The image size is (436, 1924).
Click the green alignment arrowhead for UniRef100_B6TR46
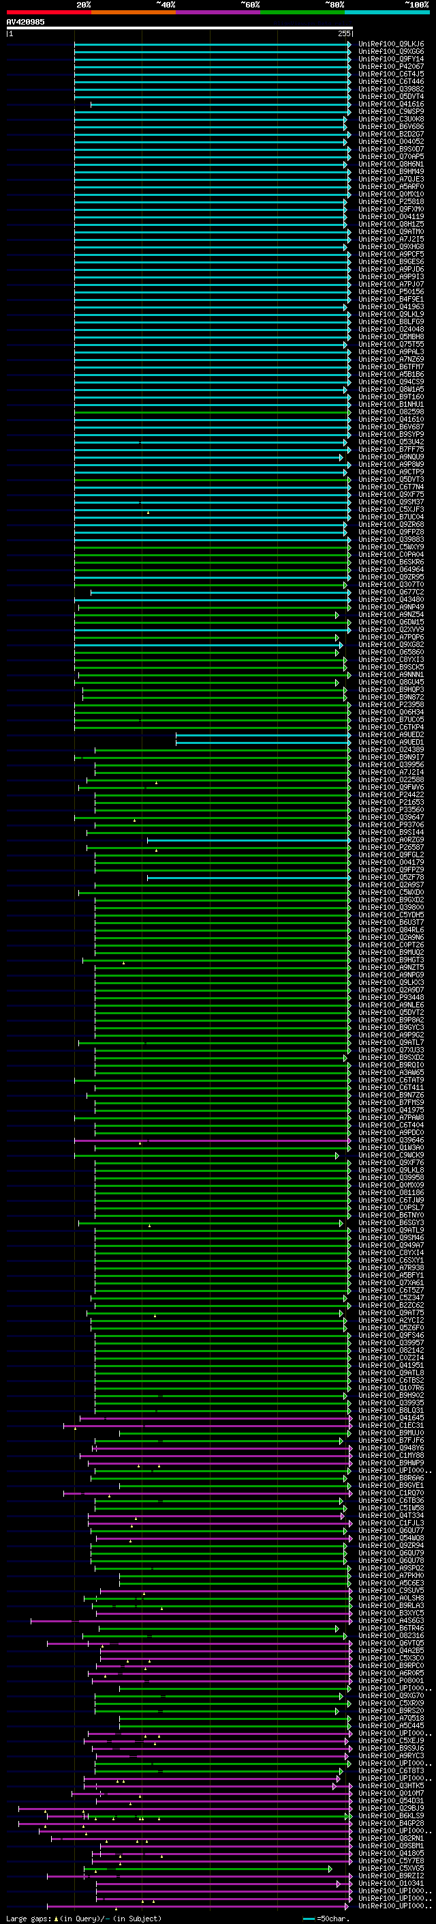click(x=338, y=1628)
